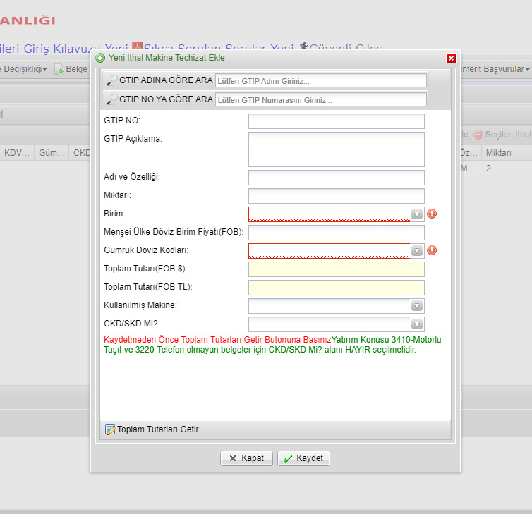Image resolution: width=532 pixels, height=514 pixels.
Task: Close the Yeni İthal Makine Techizat Ekle dialog
Action: [x=451, y=59]
